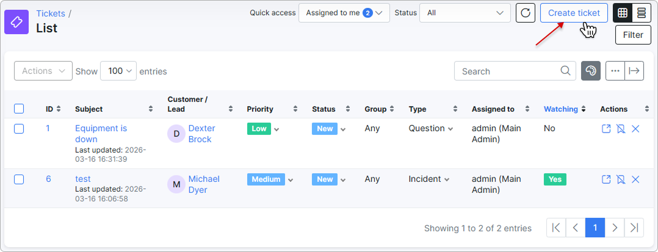Open customer Dexter Brock
The image size is (658, 252).
(x=202, y=134)
